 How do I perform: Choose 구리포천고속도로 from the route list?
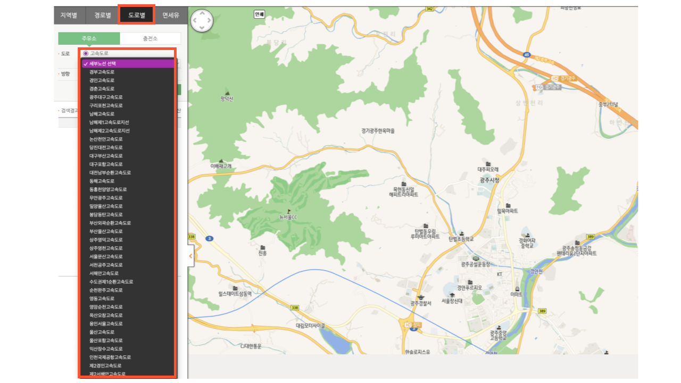click(x=128, y=105)
